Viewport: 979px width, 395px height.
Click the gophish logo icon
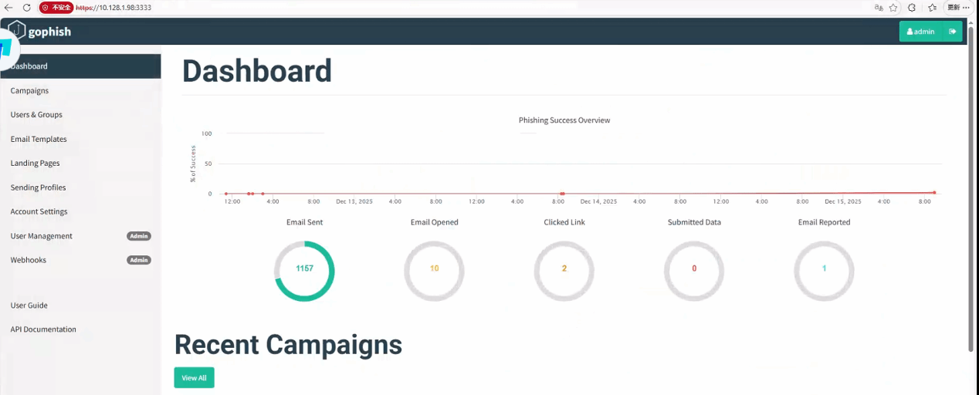click(x=16, y=31)
